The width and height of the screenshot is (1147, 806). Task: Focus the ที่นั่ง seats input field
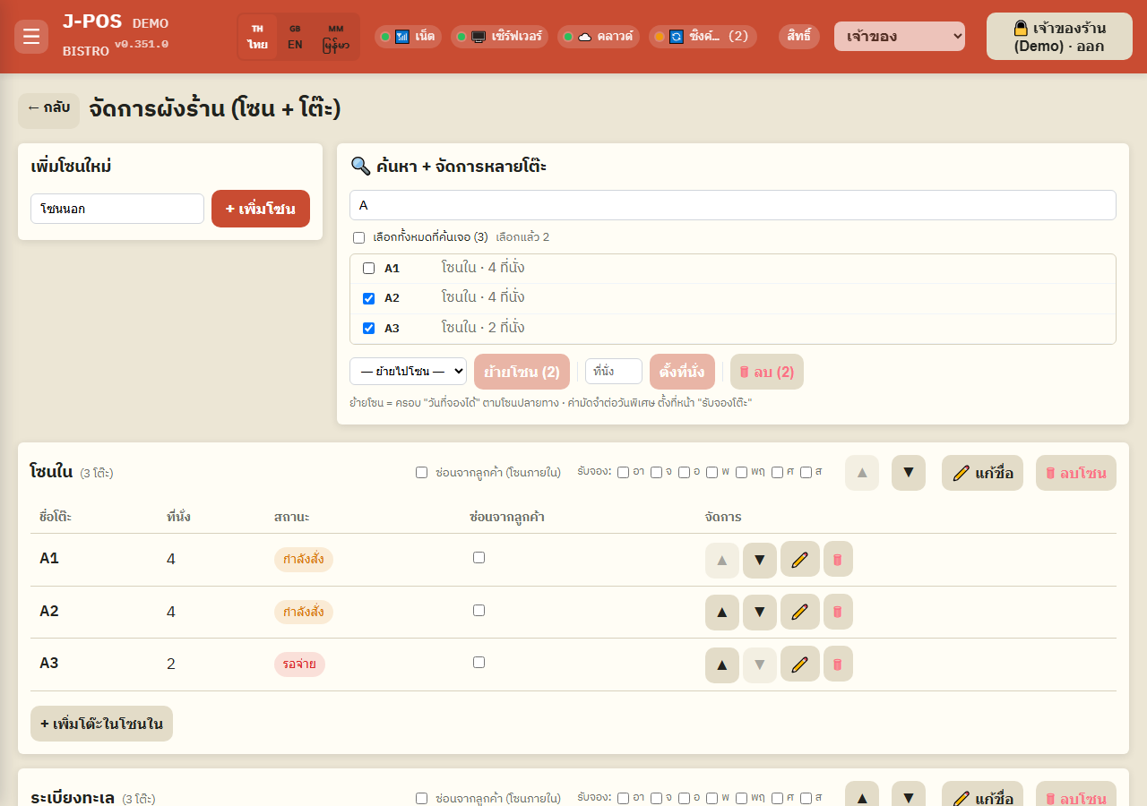click(x=614, y=372)
